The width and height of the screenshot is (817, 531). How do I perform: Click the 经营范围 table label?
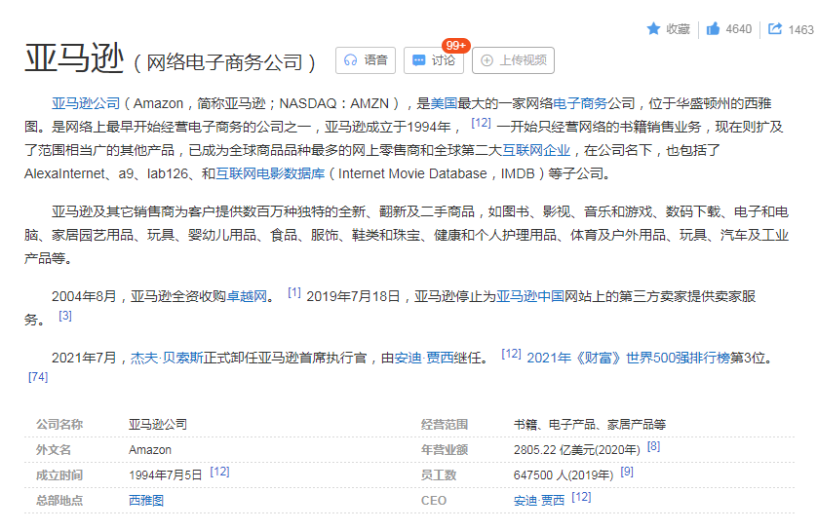pos(445,424)
